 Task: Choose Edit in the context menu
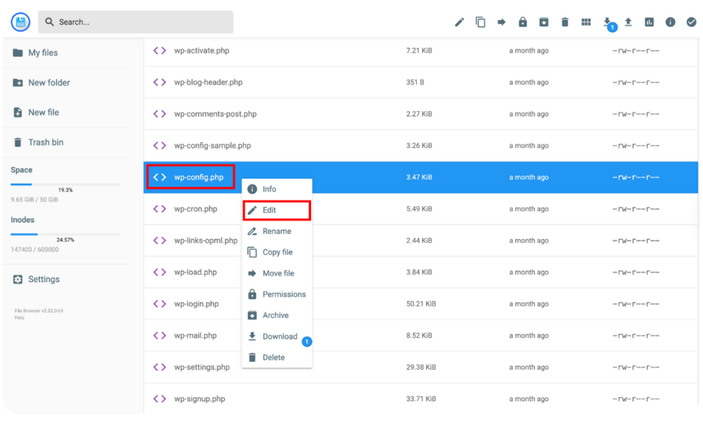(269, 210)
